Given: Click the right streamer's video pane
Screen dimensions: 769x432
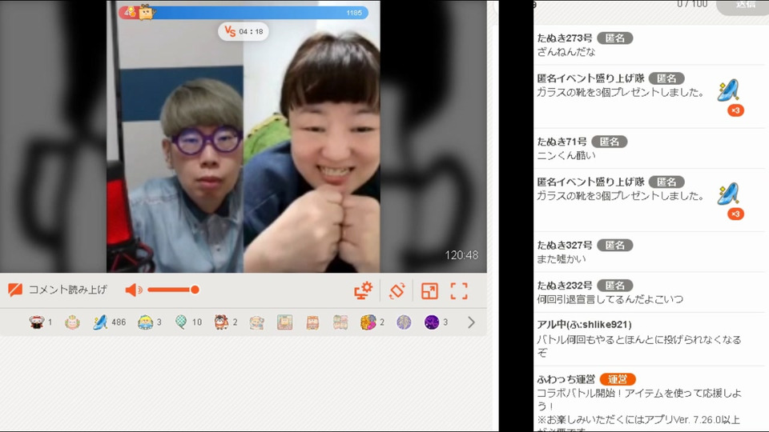Looking at the screenshot, I should (x=312, y=147).
